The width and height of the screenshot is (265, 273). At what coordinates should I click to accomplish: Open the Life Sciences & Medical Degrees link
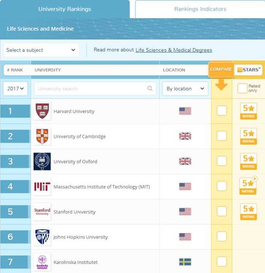pyautogui.click(x=174, y=50)
